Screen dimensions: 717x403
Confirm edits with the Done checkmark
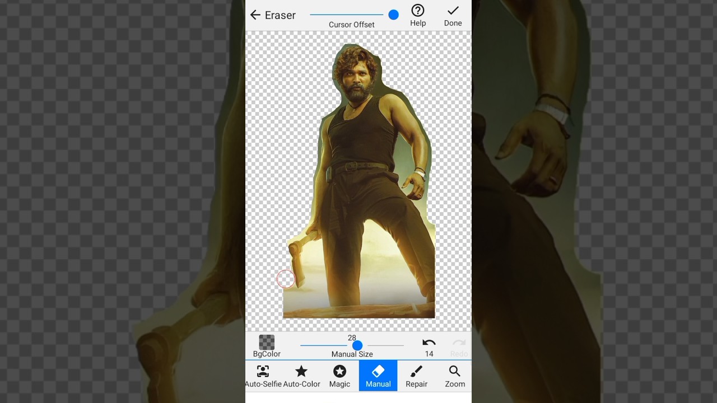click(453, 11)
